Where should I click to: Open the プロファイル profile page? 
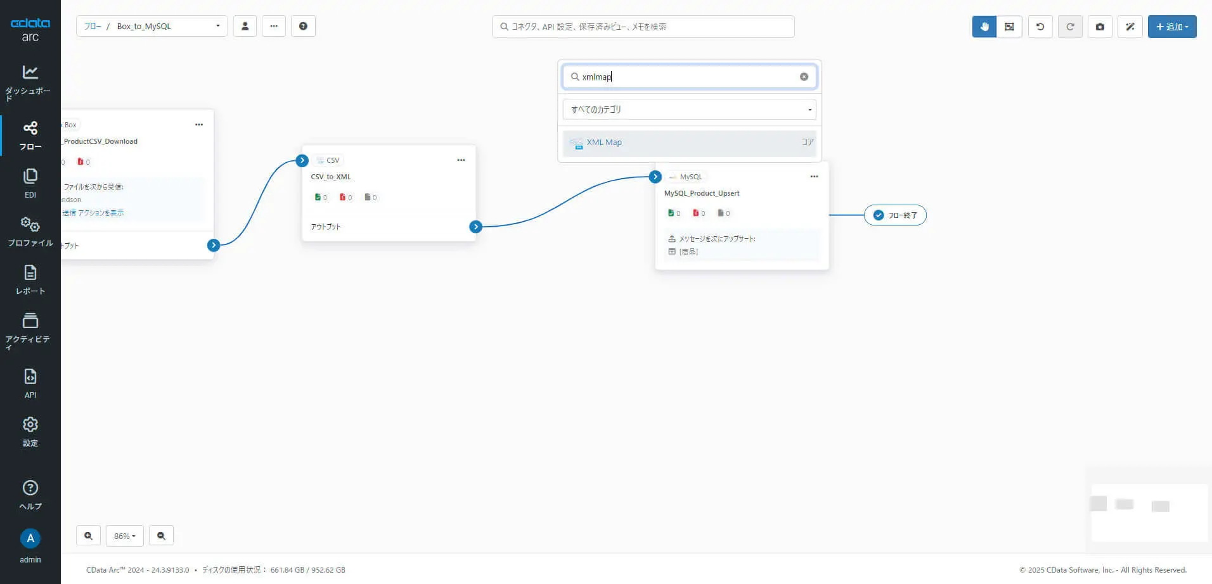30,232
